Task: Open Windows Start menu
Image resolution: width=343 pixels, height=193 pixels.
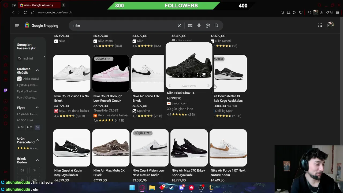Action: tap(132, 188)
